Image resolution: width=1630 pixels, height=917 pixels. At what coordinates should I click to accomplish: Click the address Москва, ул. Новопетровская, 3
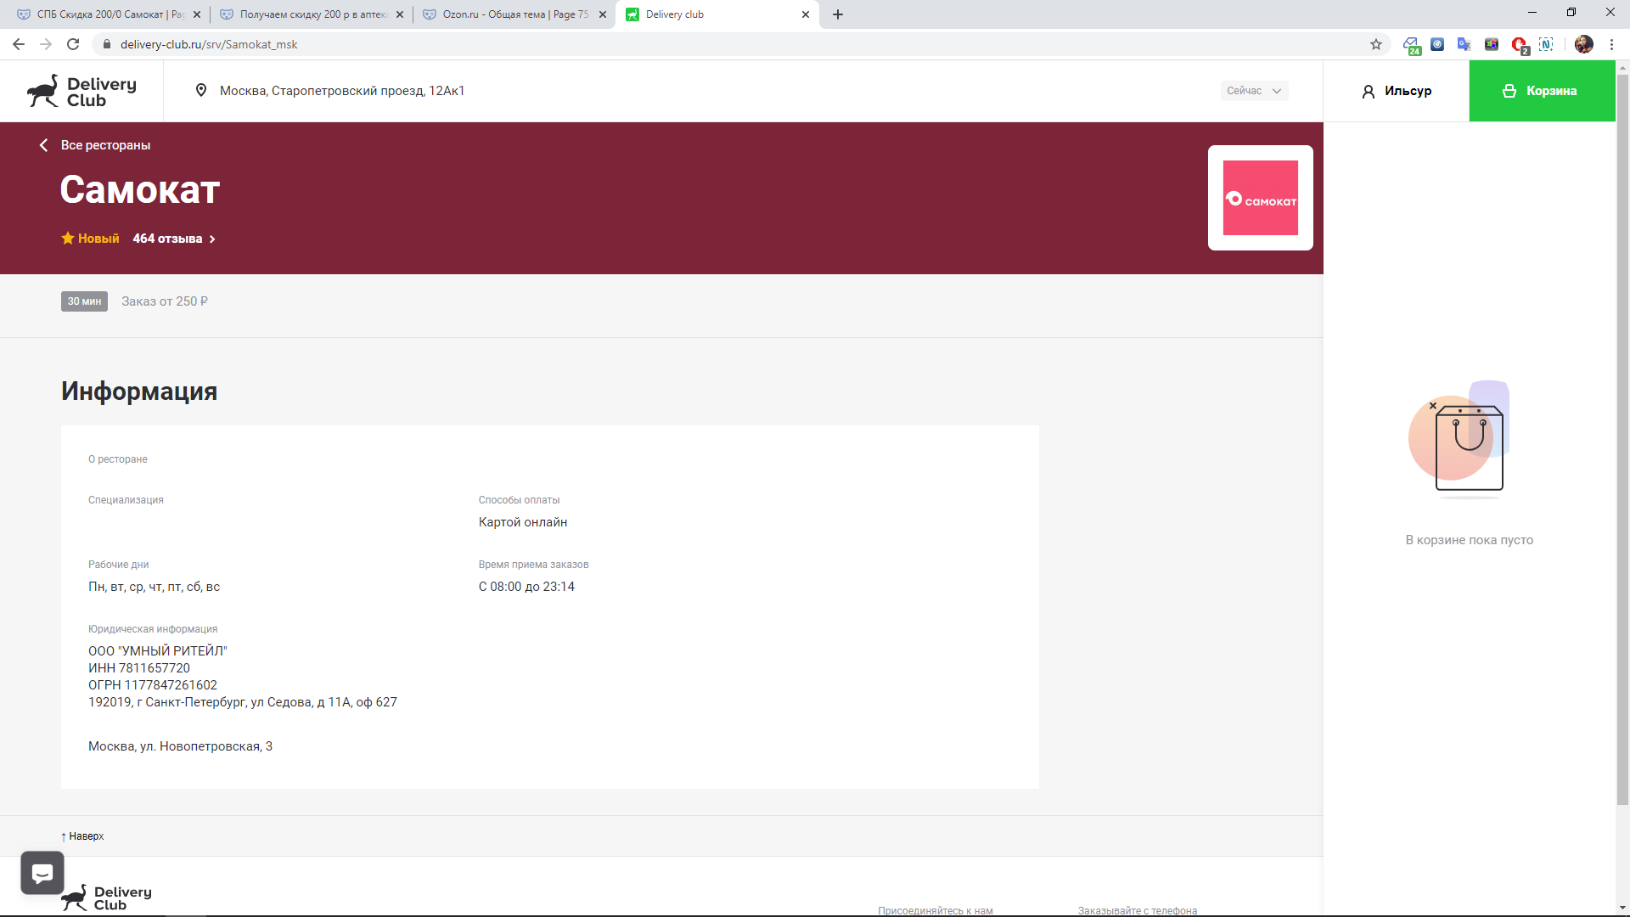(180, 746)
